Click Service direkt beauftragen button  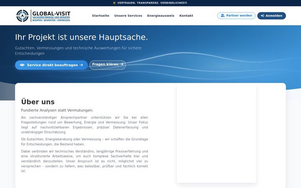[51, 65]
